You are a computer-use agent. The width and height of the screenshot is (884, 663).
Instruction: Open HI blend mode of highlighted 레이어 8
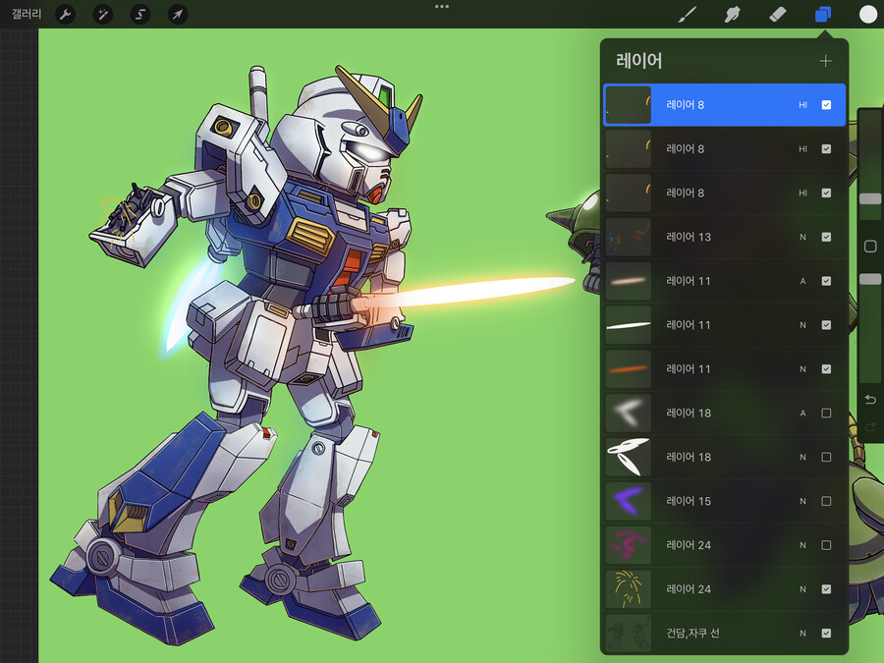[x=802, y=105]
